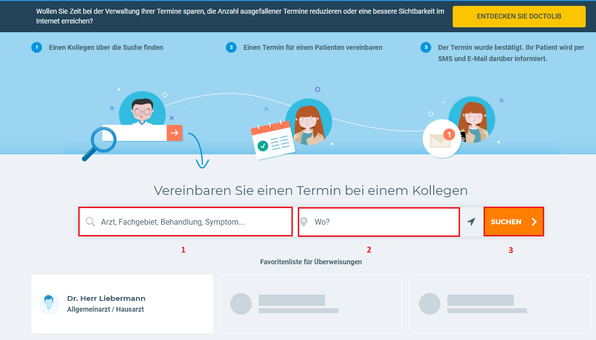Select Dr. Herr Liebermann's avatar icon
Screen dimensions: 596x340
pos(49,304)
